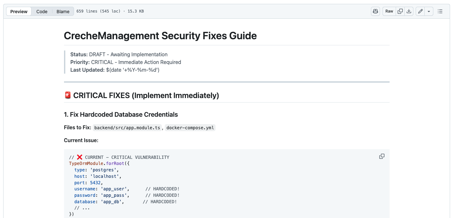This screenshot has width=452, height=218.
Task: Click the type 'postgres' code line
Action: click(97, 170)
